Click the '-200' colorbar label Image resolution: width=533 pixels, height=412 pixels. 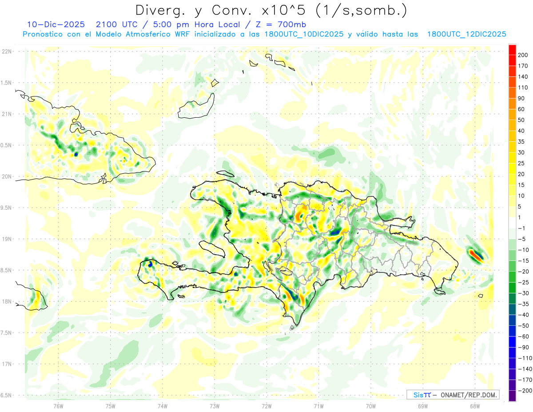525,391
